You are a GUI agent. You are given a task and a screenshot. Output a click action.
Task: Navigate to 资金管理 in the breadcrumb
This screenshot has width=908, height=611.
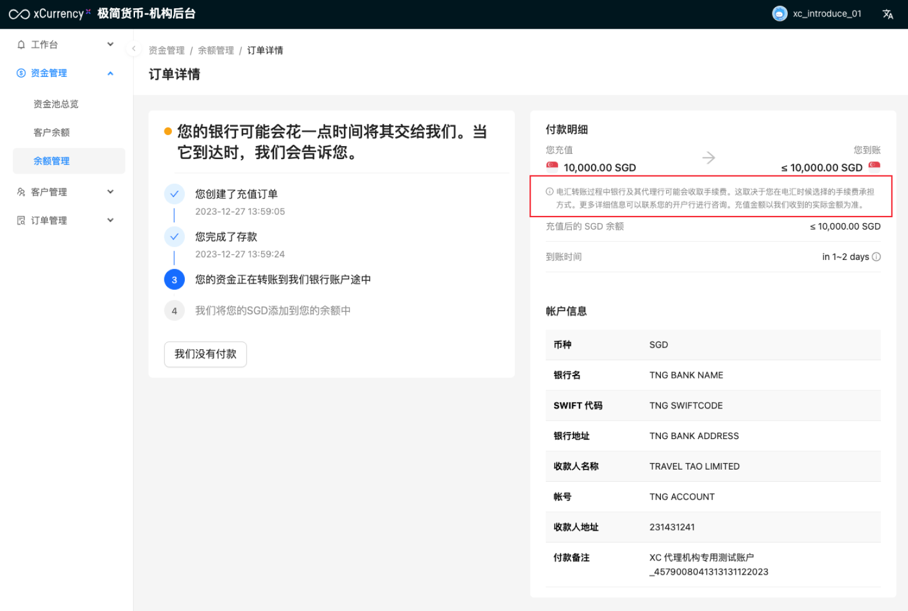pyautogui.click(x=167, y=50)
